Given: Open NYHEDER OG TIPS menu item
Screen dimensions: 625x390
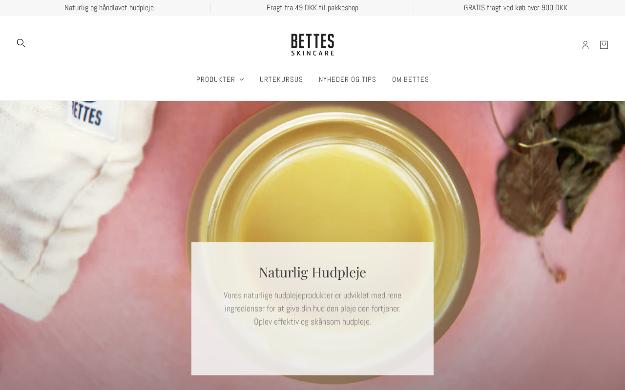Looking at the screenshot, I should (x=348, y=79).
